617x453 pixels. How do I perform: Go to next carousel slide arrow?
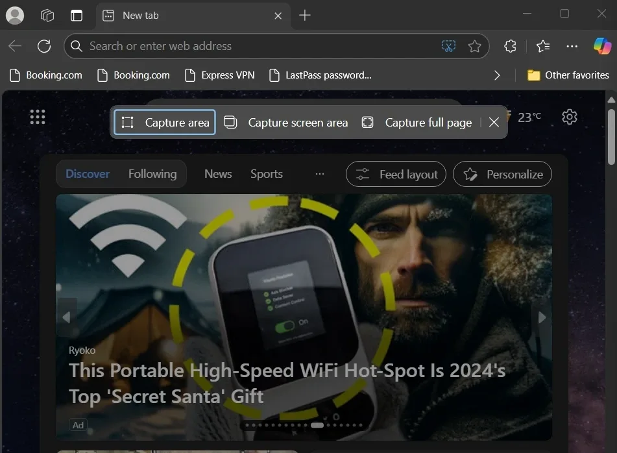coord(542,317)
